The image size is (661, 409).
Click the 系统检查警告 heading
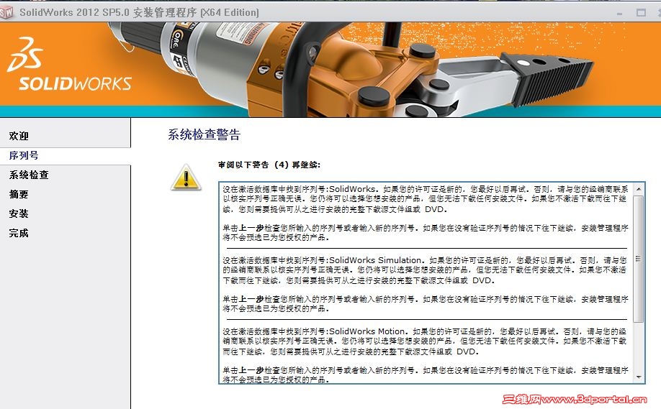[x=204, y=134]
